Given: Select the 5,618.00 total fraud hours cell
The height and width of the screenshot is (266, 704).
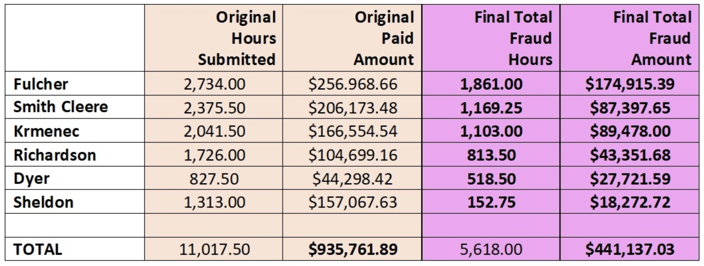Looking at the screenshot, I should click(491, 249).
